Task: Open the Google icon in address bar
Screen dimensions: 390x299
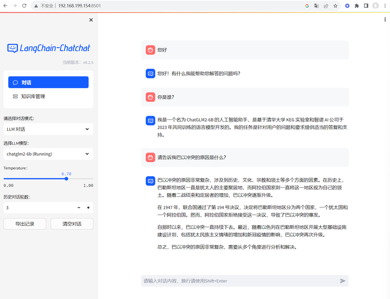Action: click(307, 6)
